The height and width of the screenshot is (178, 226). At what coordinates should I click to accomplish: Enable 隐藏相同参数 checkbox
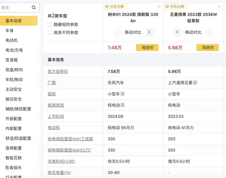coord(49,25)
